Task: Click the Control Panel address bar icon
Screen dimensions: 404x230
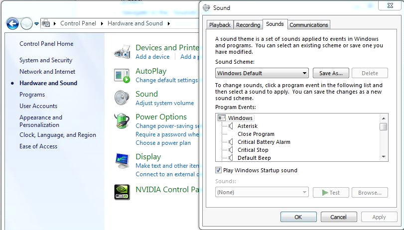Action: pyautogui.click(x=46, y=23)
